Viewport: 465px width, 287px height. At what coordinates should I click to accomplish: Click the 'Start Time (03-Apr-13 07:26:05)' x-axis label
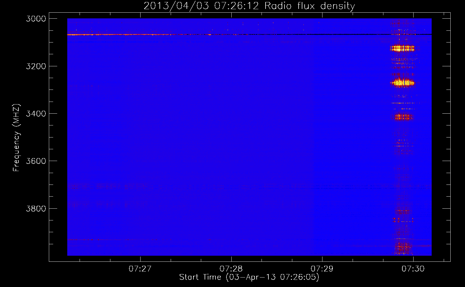(249, 277)
